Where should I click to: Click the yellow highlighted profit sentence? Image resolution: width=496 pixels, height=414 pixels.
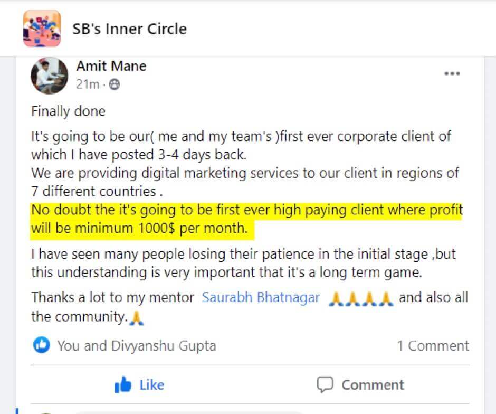(246, 220)
